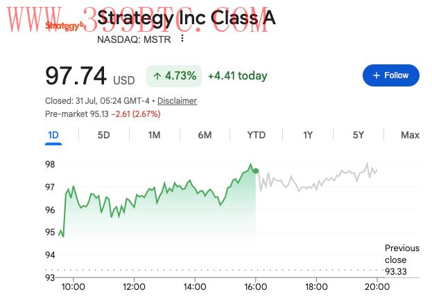Click the 16:00 time axis label
The width and height of the screenshot is (432, 301).
256,287
